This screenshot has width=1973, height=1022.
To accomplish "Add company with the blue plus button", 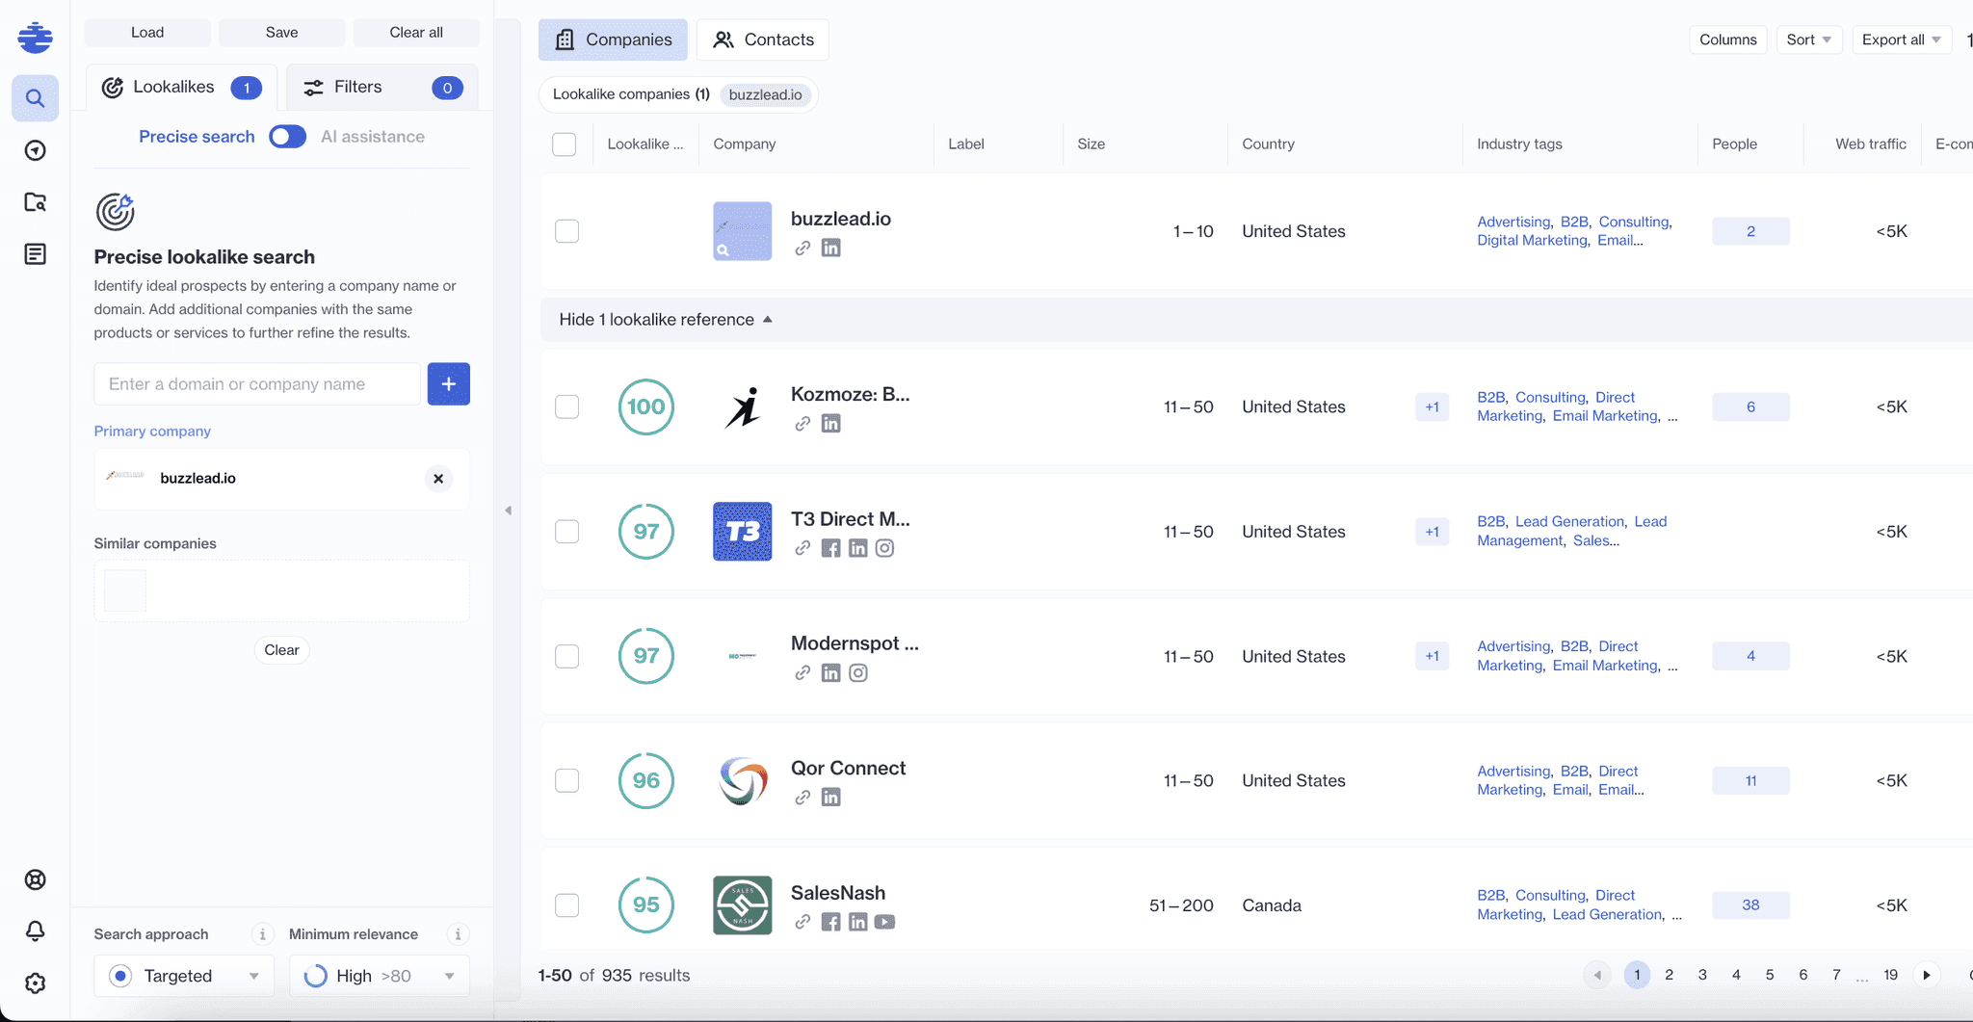I will pyautogui.click(x=449, y=384).
